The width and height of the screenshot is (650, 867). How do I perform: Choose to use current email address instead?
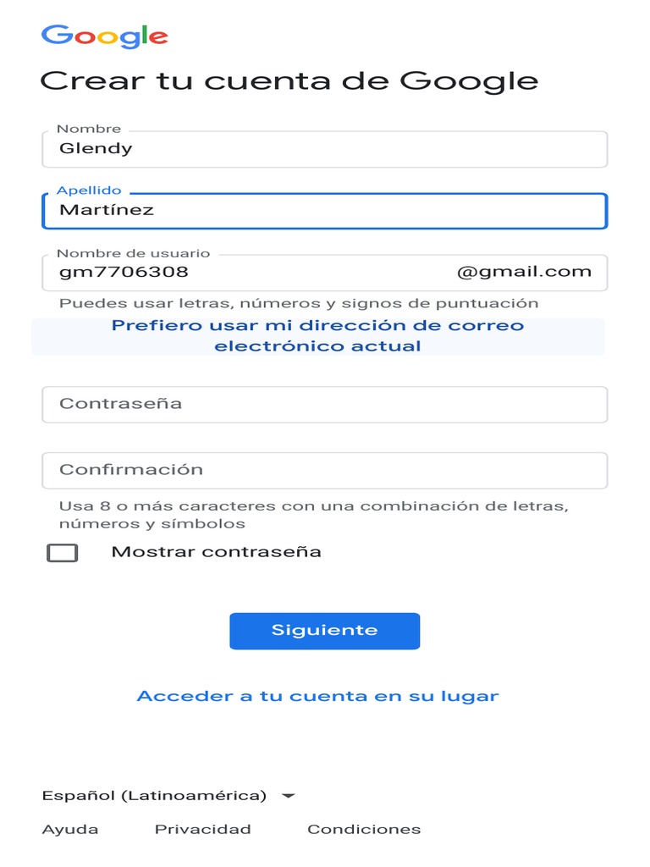point(318,336)
